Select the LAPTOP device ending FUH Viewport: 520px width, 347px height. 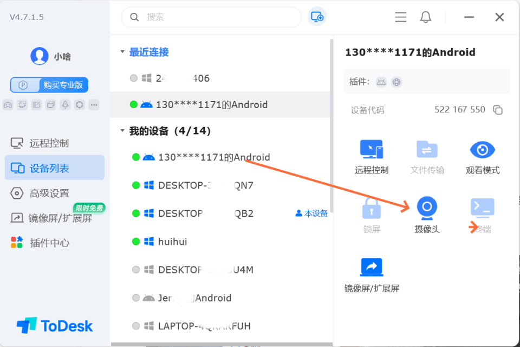pos(220,326)
